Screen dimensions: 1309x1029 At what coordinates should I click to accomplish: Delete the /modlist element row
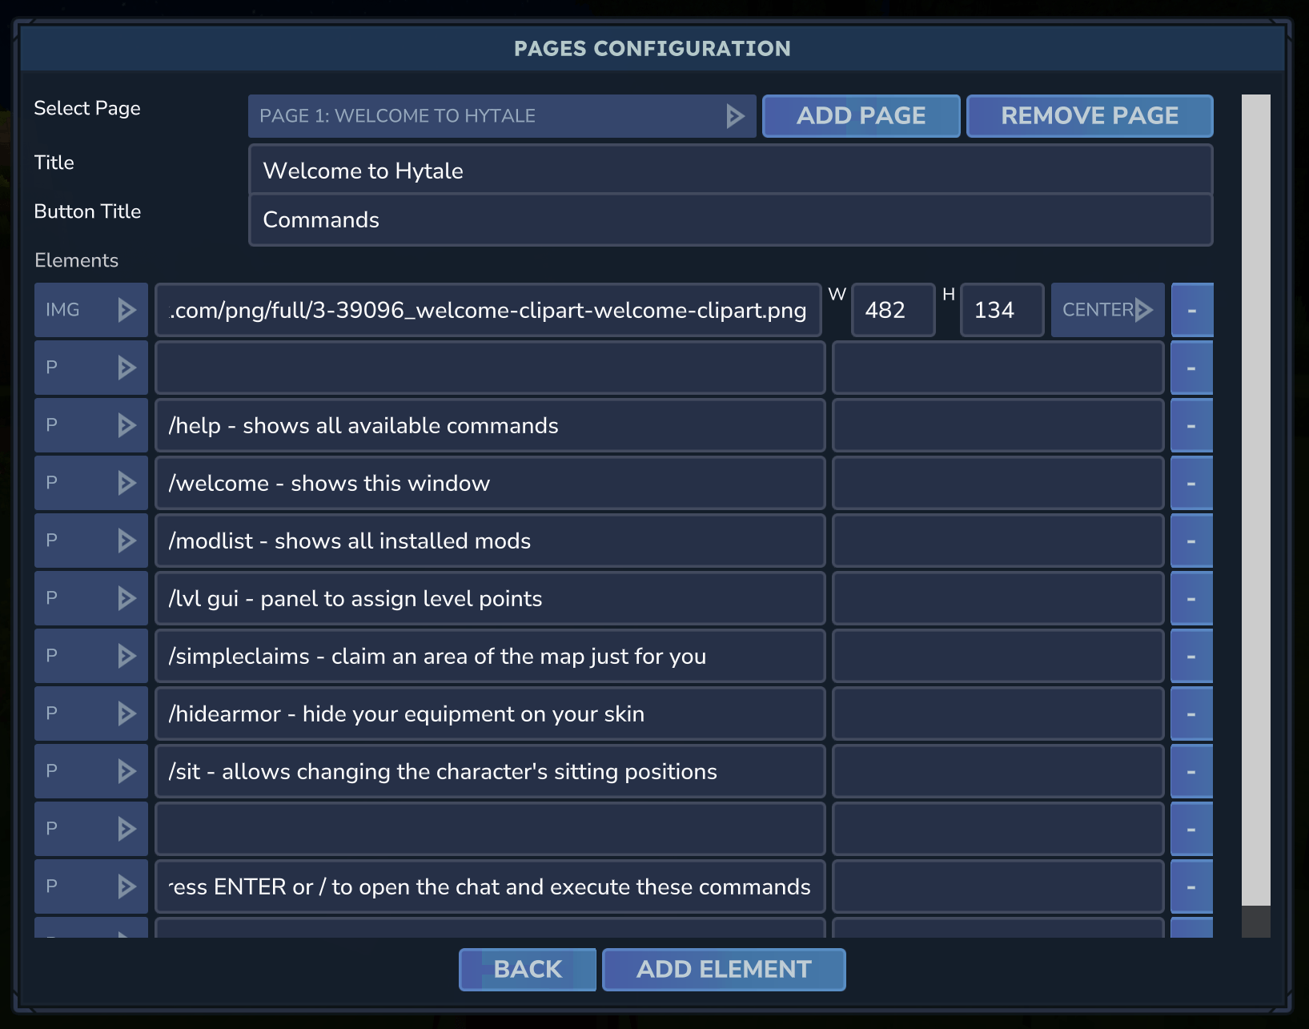1191,541
